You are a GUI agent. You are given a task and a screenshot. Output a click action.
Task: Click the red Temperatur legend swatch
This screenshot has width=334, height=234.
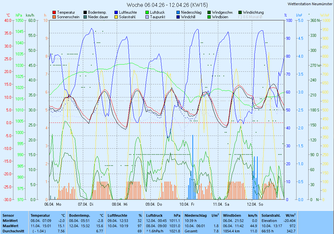point(54,12)
